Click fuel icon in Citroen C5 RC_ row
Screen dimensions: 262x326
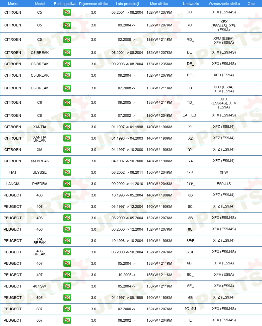point(67,25)
